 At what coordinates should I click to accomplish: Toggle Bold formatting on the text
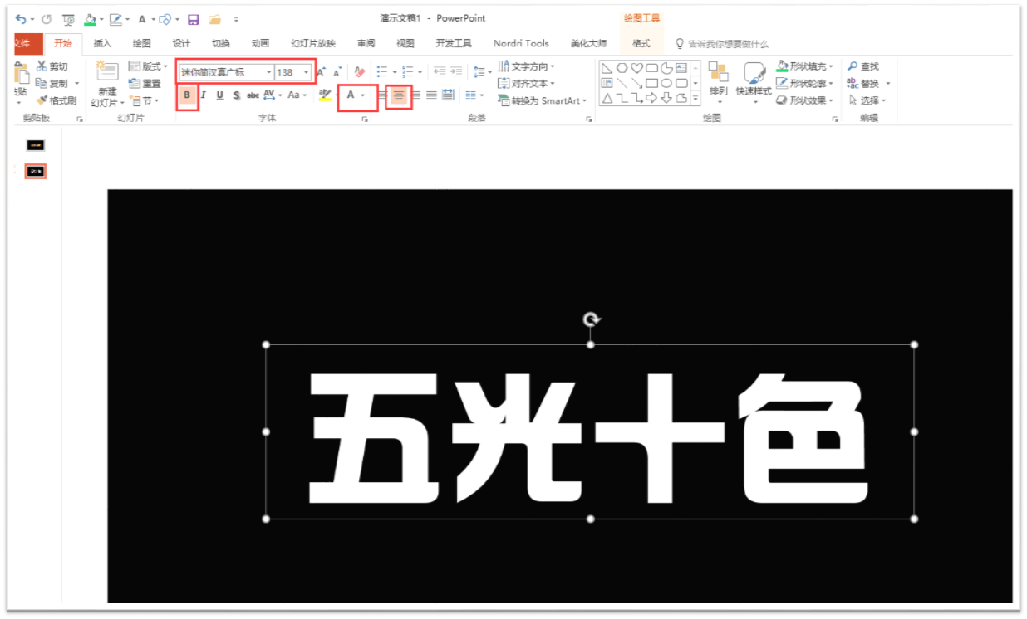(x=186, y=95)
